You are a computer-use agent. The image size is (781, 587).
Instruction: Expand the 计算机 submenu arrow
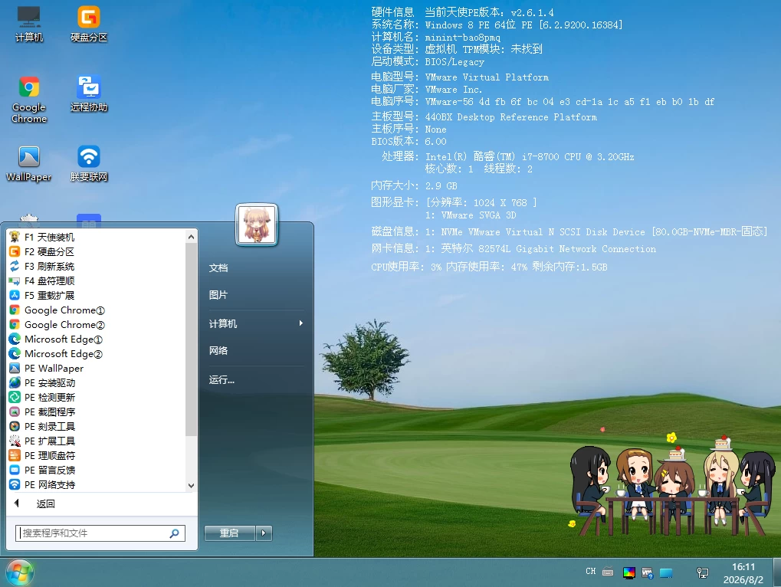(x=301, y=323)
